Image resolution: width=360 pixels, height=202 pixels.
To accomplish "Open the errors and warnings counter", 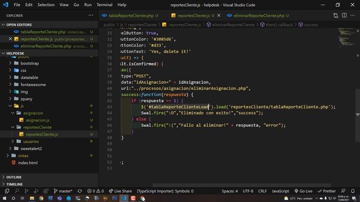I will (95, 191).
